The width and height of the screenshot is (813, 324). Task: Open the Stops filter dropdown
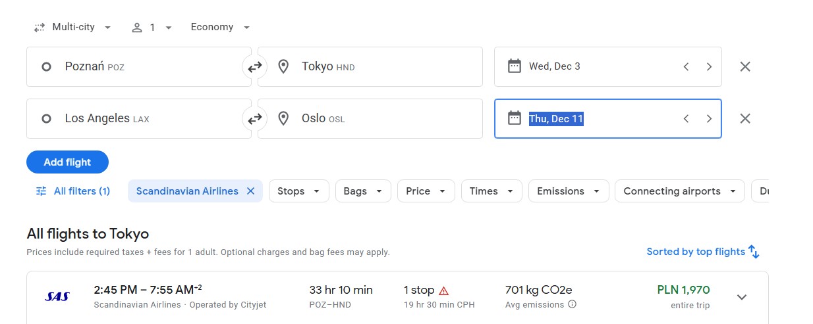click(298, 191)
